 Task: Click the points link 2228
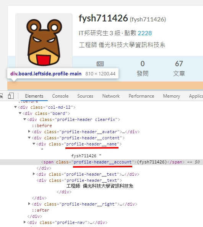tap(145, 33)
